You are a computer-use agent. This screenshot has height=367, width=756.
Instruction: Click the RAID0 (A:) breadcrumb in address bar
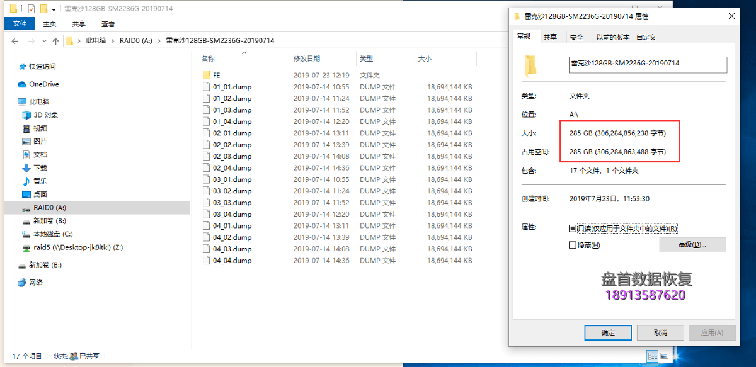point(136,41)
